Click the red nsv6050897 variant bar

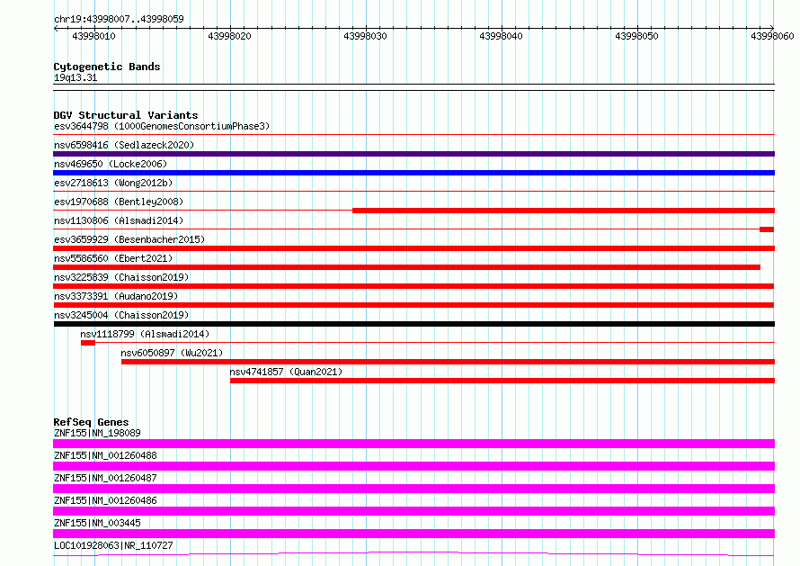(448, 362)
